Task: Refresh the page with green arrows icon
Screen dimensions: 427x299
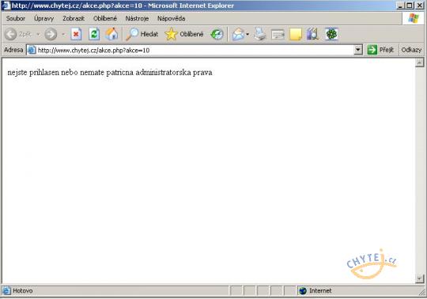Action: tap(94, 34)
